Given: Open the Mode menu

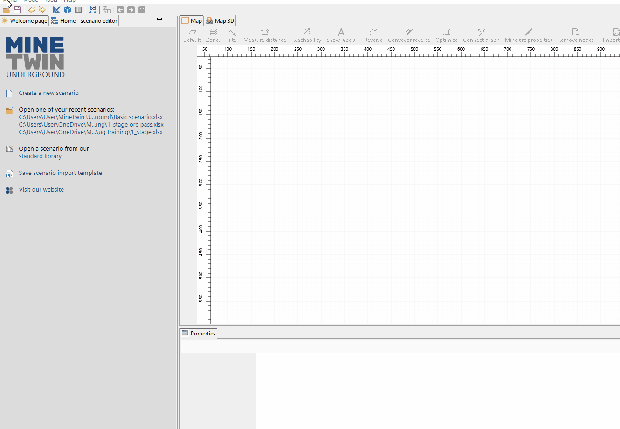Looking at the screenshot, I should click(31, 1).
